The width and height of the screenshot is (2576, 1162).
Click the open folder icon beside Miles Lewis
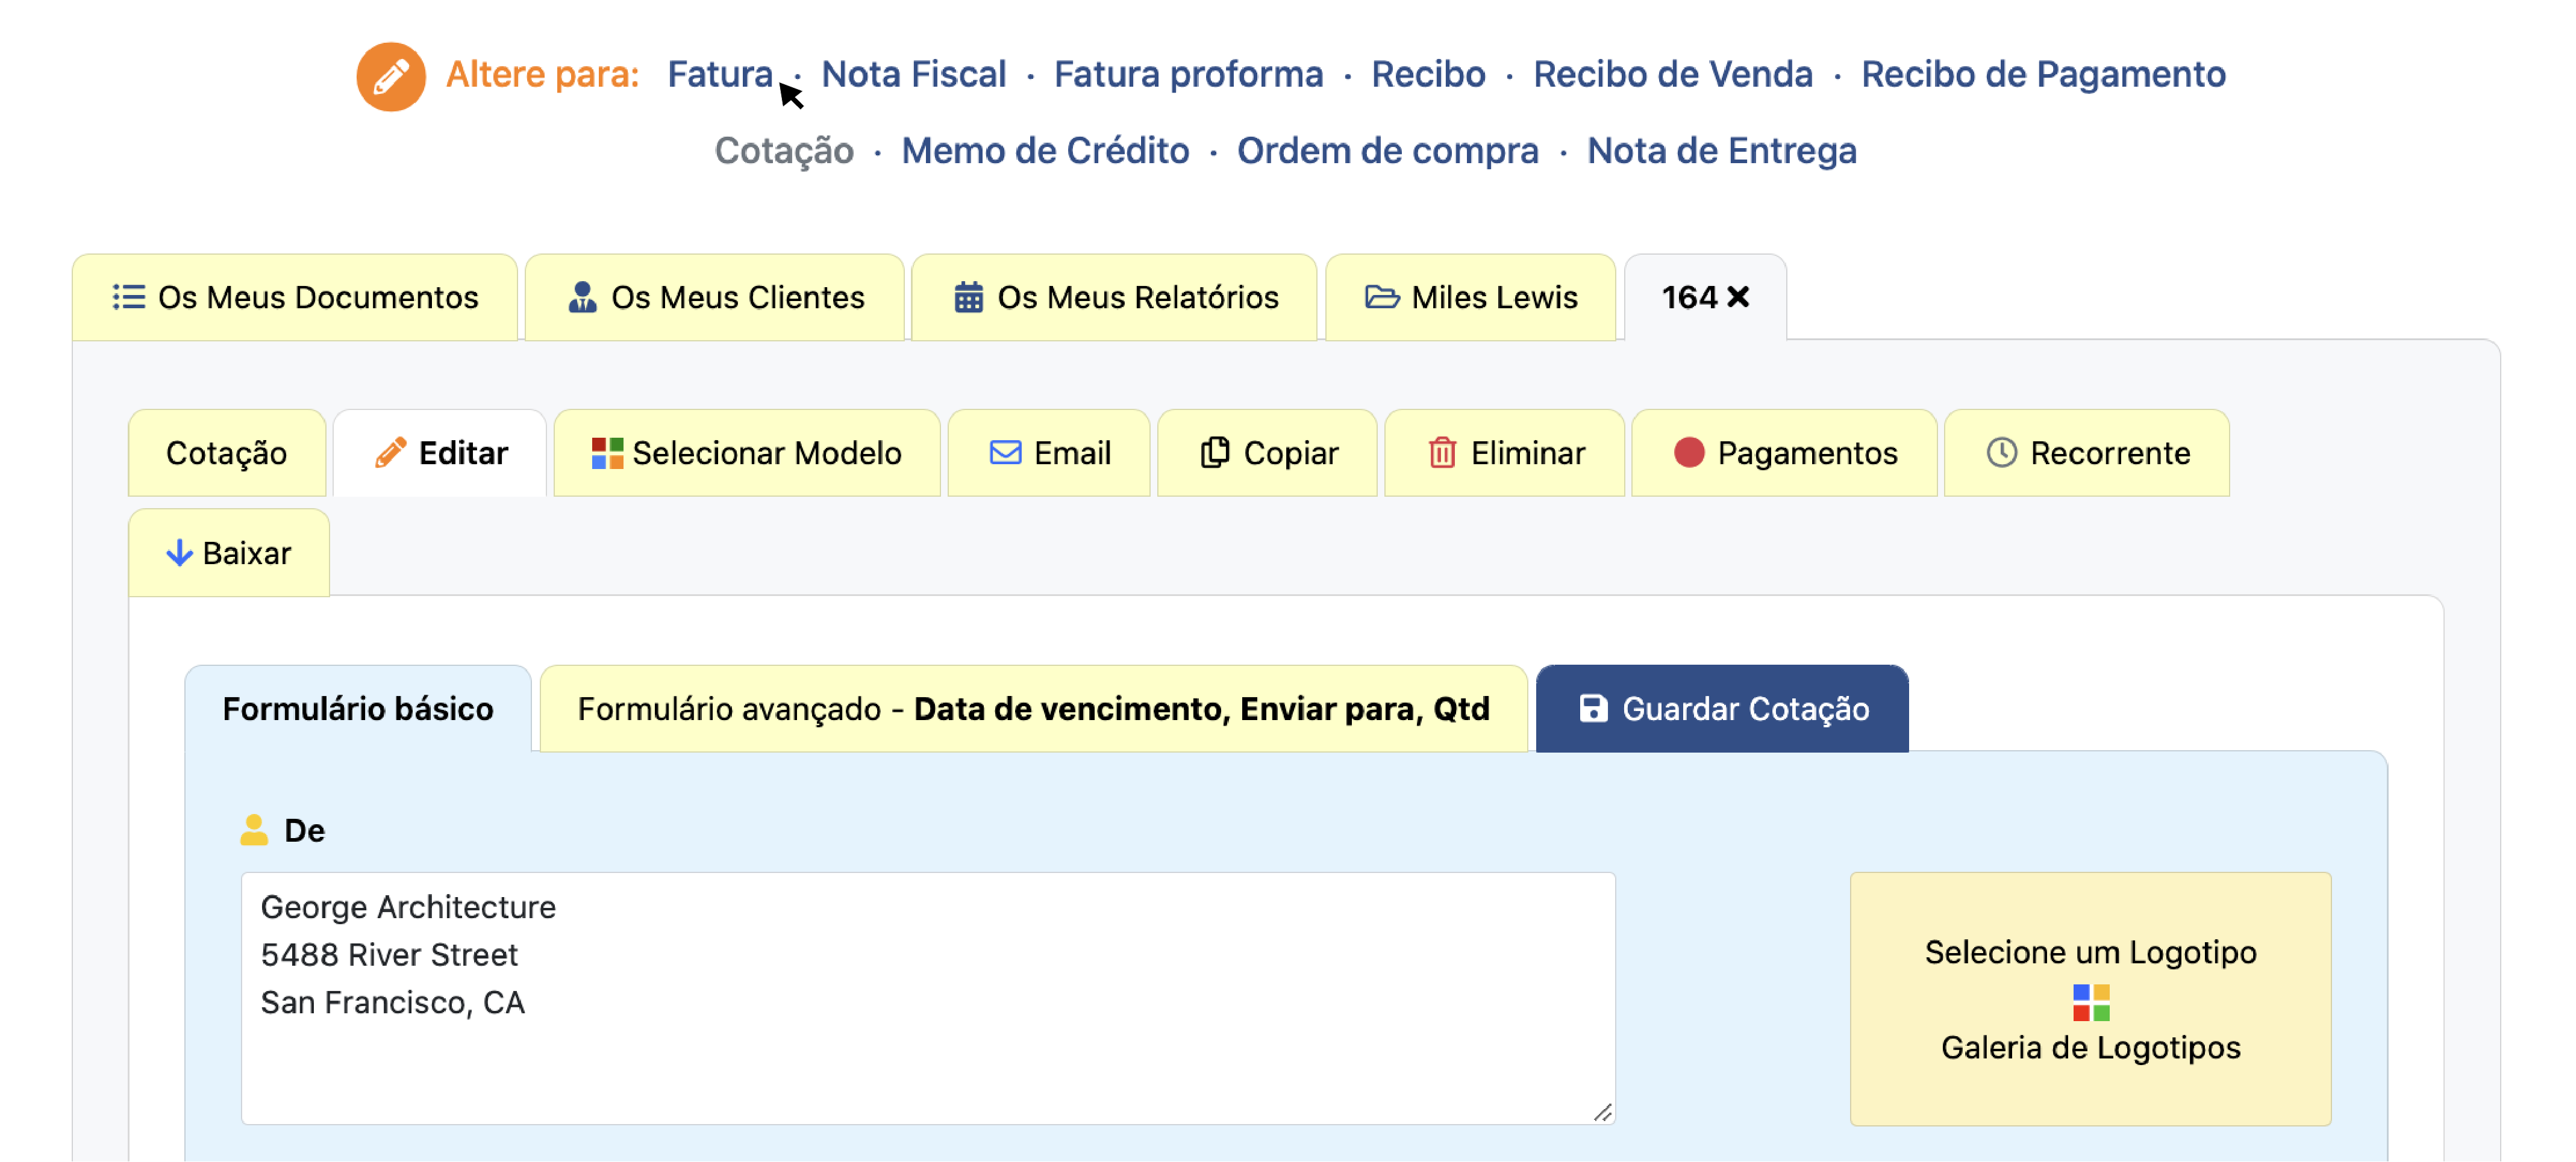pos(1382,297)
